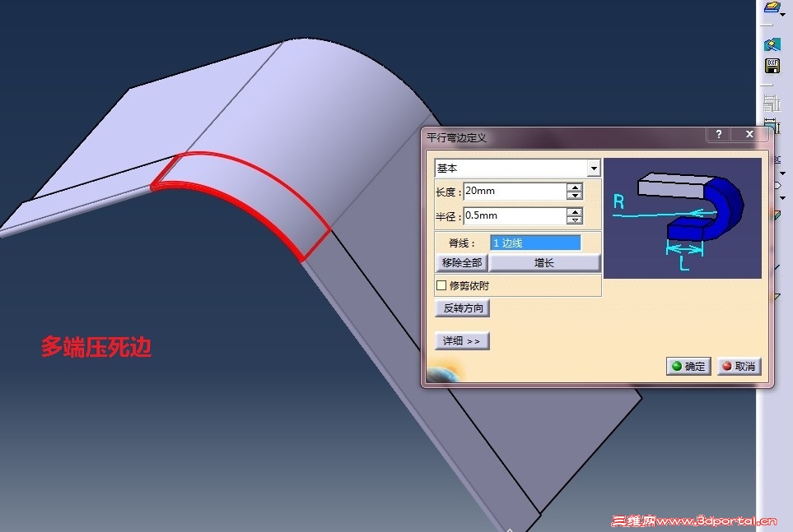Click the 长度 field showing 20mm
The height and width of the screenshot is (532, 793).
point(515,191)
